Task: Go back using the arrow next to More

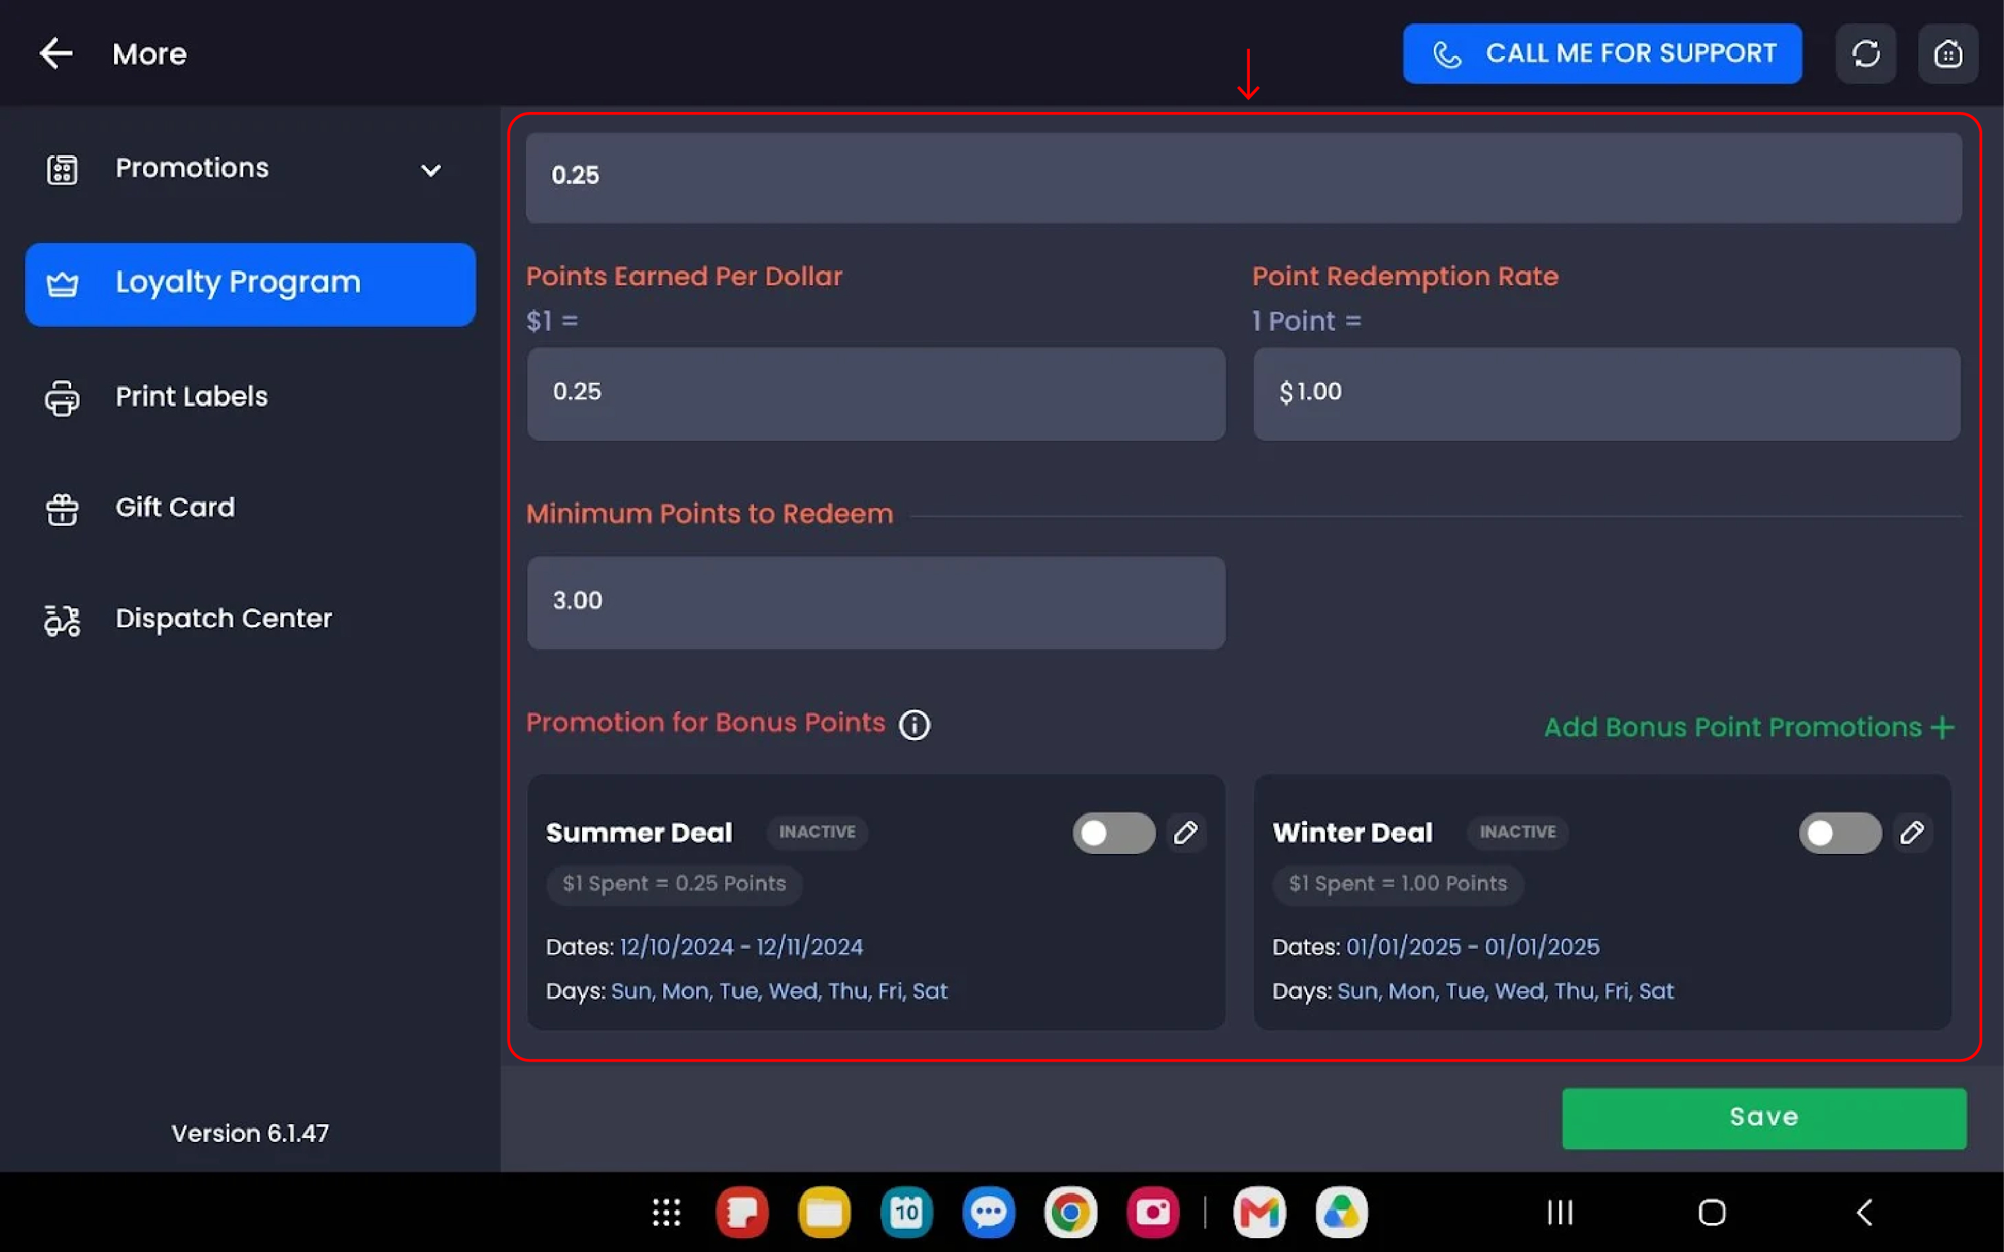Action: 56,54
